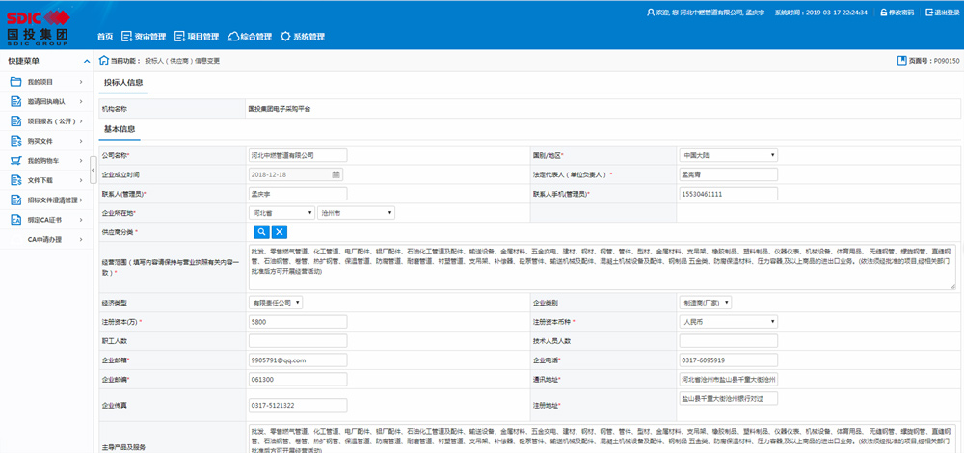Open the 国别/地区 dropdown
This screenshot has height=453, width=964.
coord(728,154)
